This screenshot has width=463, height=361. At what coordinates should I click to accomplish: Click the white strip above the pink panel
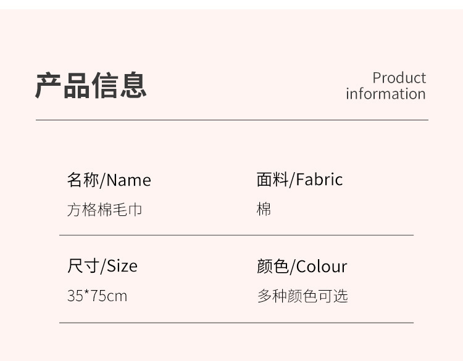(x=231, y=4)
